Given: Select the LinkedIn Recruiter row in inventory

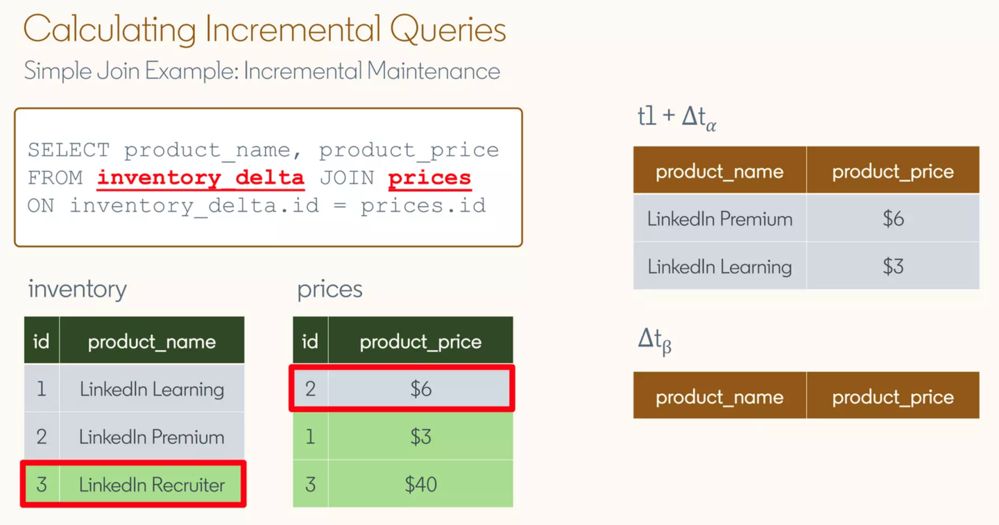Looking at the screenshot, I should [x=133, y=484].
